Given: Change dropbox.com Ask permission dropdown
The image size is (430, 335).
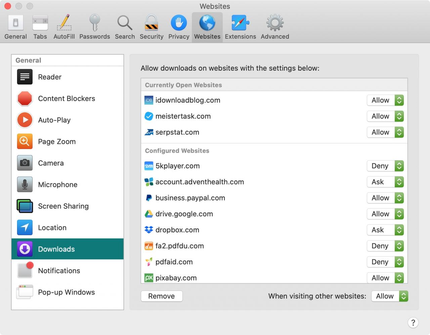Looking at the screenshot, I should pos(385,230).
